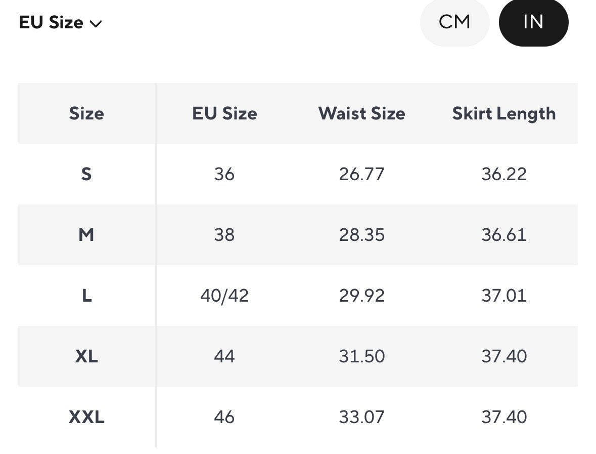Select size M row
The height and width of the screenshot is (454, 596).
coord(86,234)
